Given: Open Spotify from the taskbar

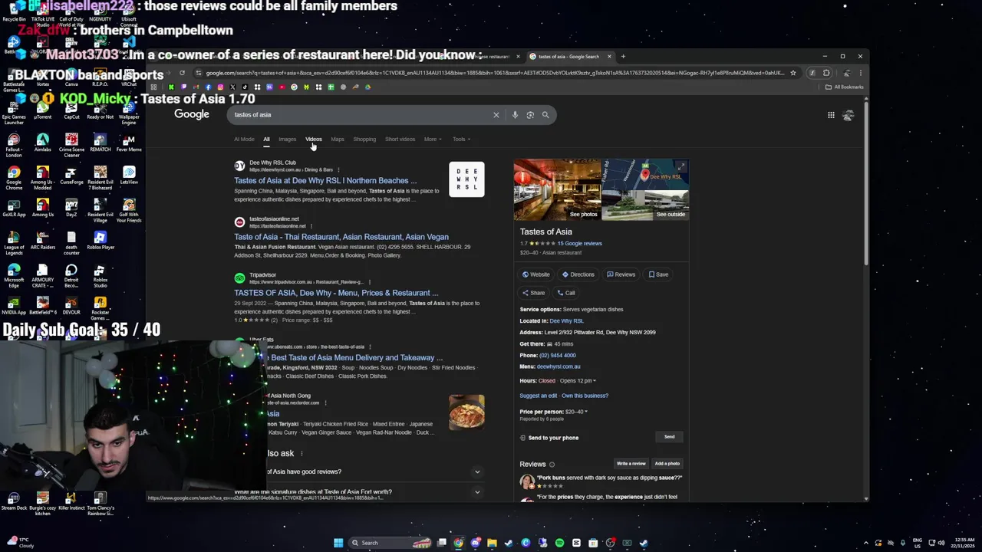Looking at the screenshot, I should tap(559, 543).
